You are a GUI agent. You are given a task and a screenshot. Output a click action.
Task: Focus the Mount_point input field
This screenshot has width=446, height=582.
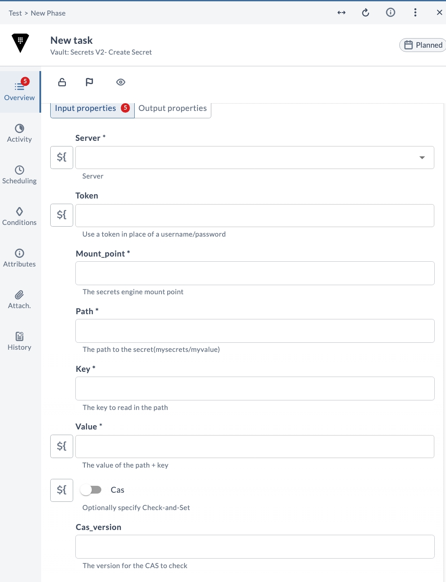coord(255,273)
